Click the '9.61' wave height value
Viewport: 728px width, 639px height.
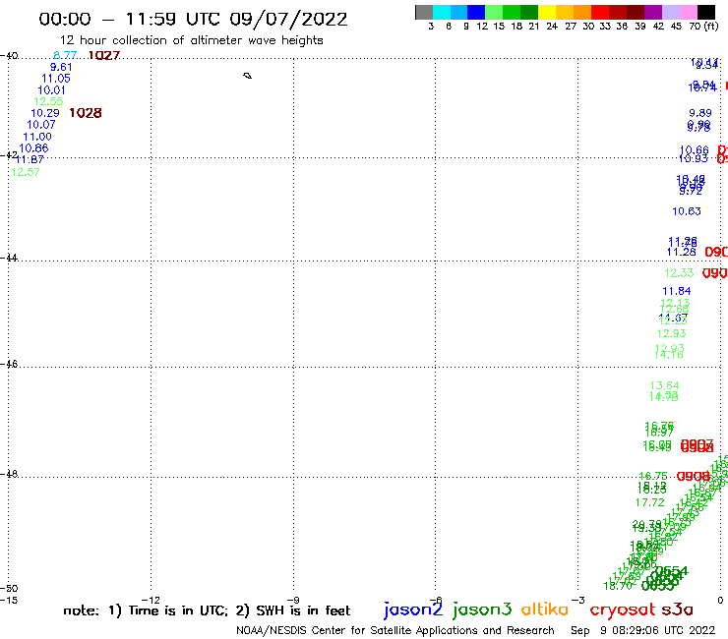(x=61, y=67)
